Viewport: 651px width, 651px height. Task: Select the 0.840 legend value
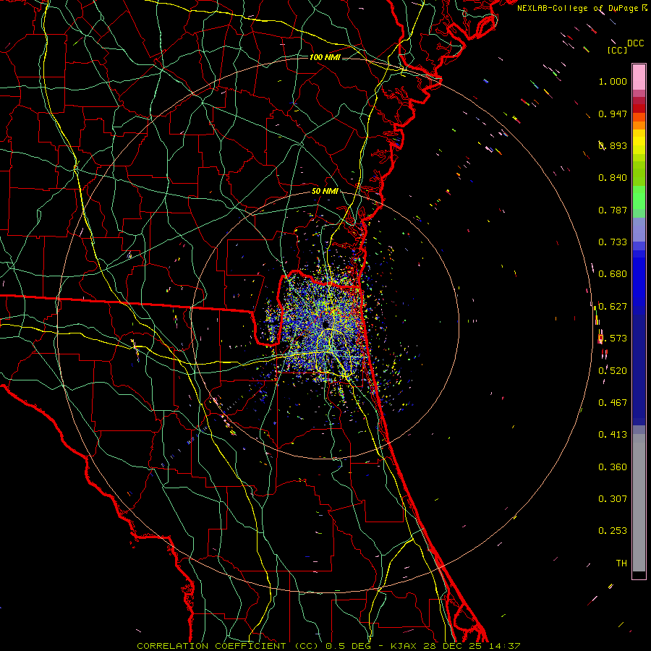point(613,178)
